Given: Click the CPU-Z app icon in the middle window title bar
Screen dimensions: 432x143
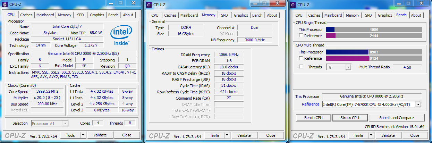Looking at the screenshot, I should 149,5.
